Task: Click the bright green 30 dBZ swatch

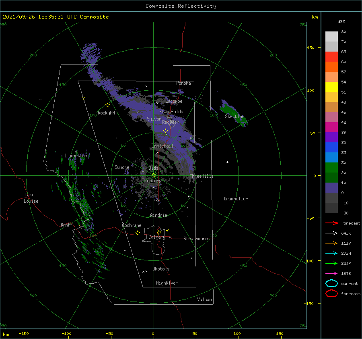Action: point(331,168)
